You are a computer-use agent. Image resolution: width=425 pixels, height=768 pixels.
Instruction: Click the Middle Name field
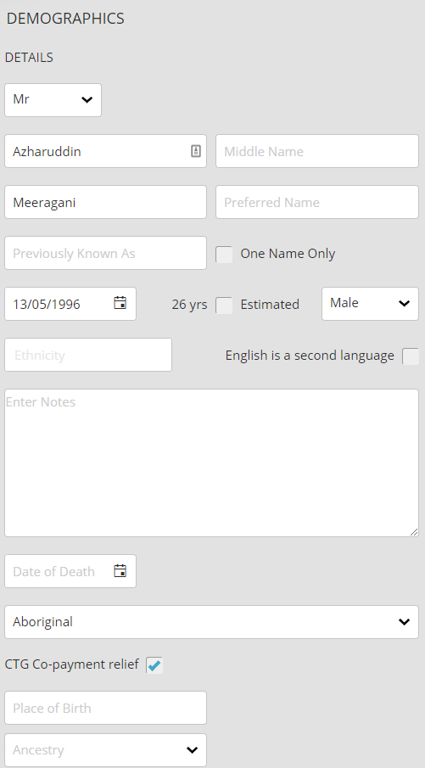click(317, 151)
